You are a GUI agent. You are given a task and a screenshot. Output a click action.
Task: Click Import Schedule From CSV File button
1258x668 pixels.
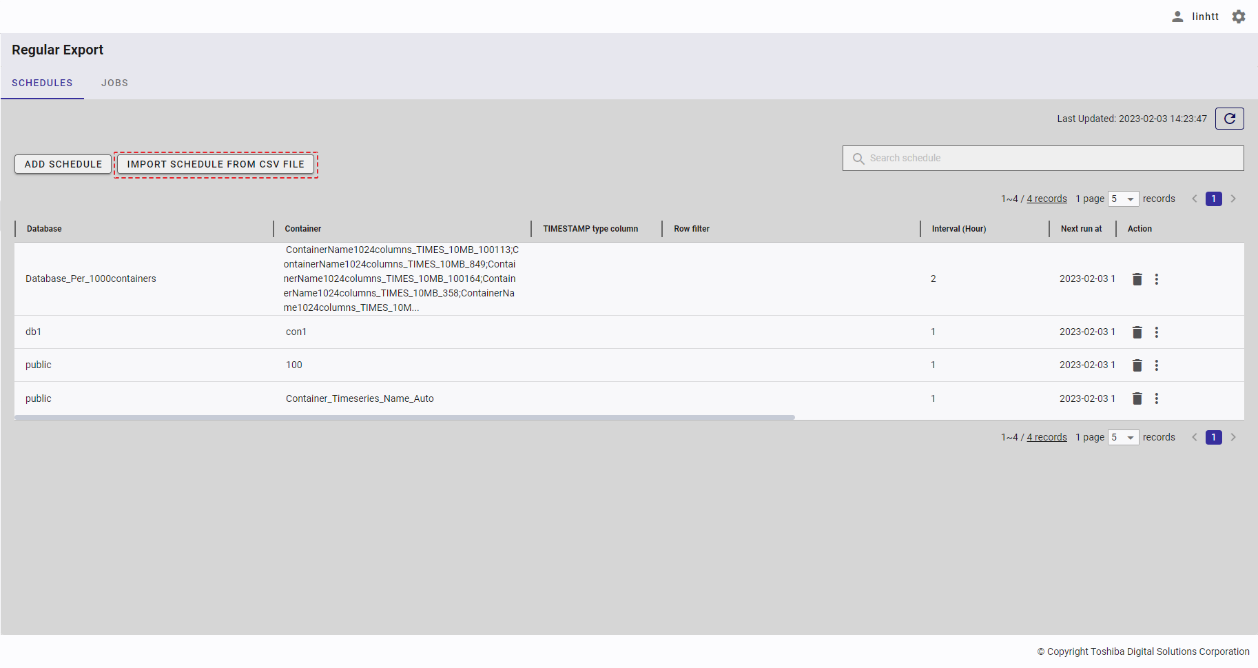[x=216, y=164]
